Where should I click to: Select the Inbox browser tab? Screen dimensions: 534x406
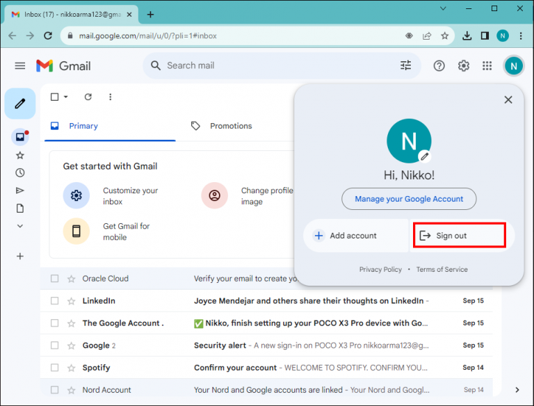pyautogui.click(x=72, y=15)
